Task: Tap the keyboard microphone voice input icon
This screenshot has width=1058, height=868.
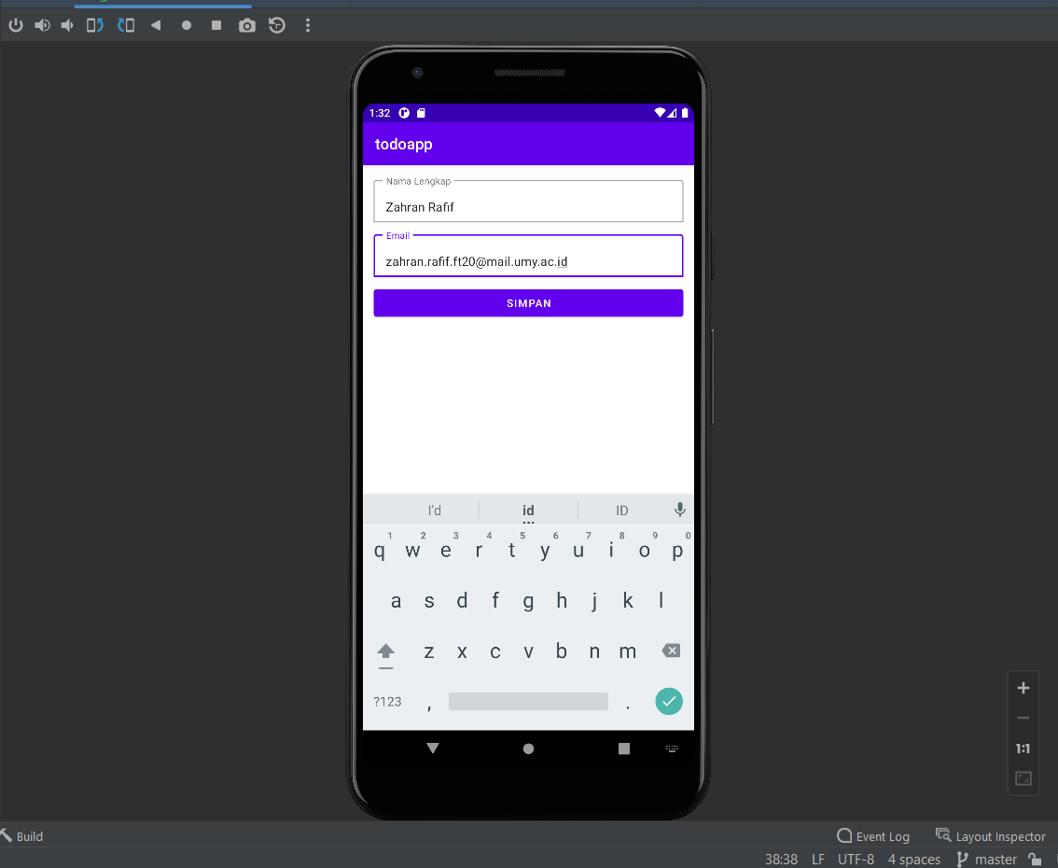Action: pos(680,510)
